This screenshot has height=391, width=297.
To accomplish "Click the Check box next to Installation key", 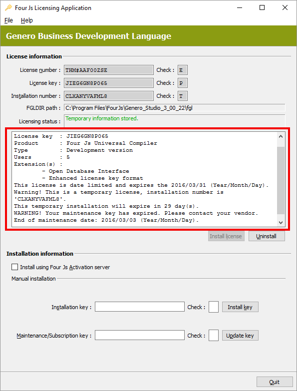I will point(214,307).
